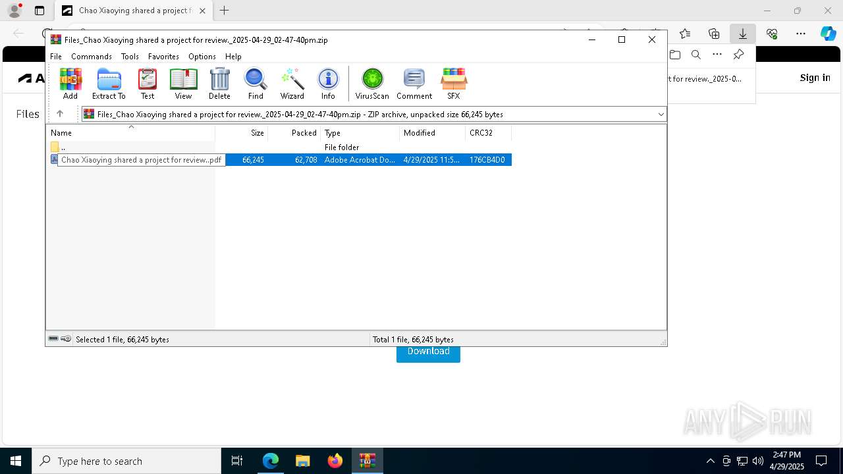Run VirusScan on the archive

pyautogui.click(x=372, y=84)
